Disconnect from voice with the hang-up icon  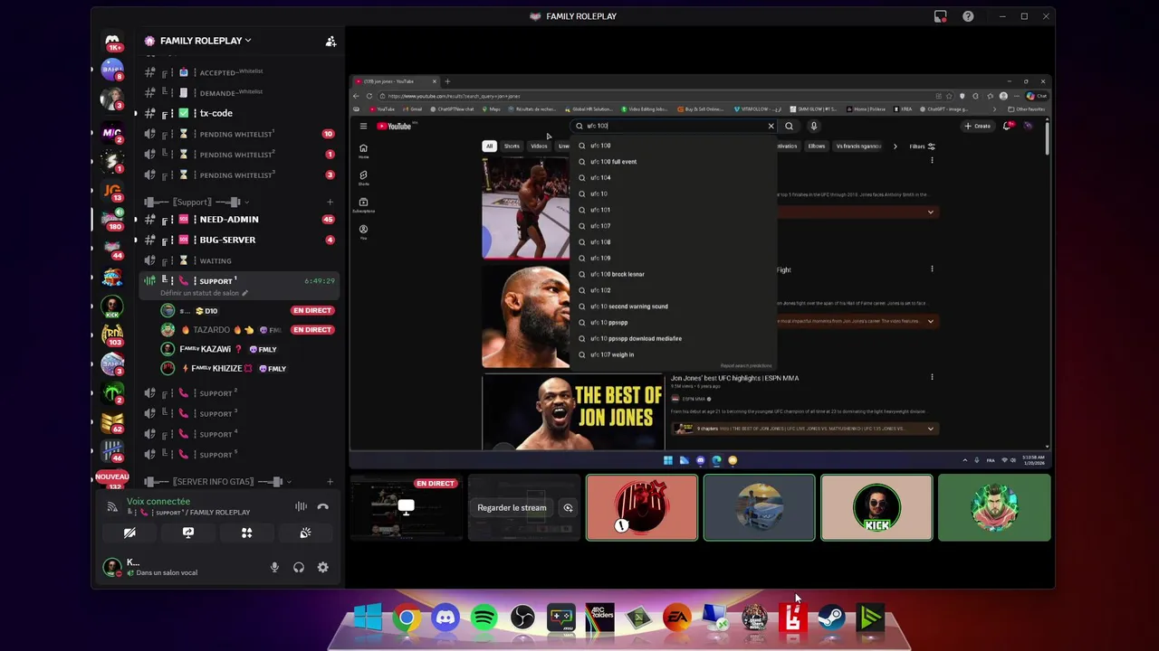coord(322,506)
